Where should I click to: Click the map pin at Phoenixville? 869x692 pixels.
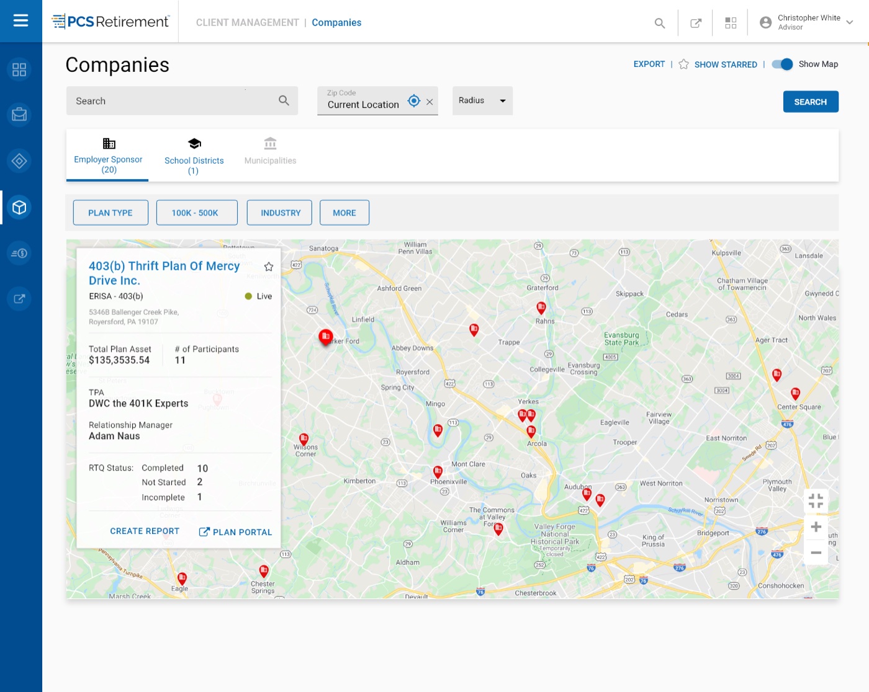(x=438, y=472)
